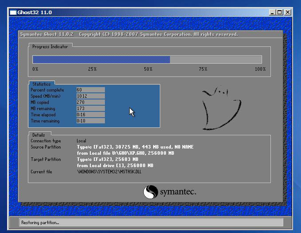Click the Source Partition type description line
Image resolution: width=301 pixels, height=233 pixels.
[135, 147]
